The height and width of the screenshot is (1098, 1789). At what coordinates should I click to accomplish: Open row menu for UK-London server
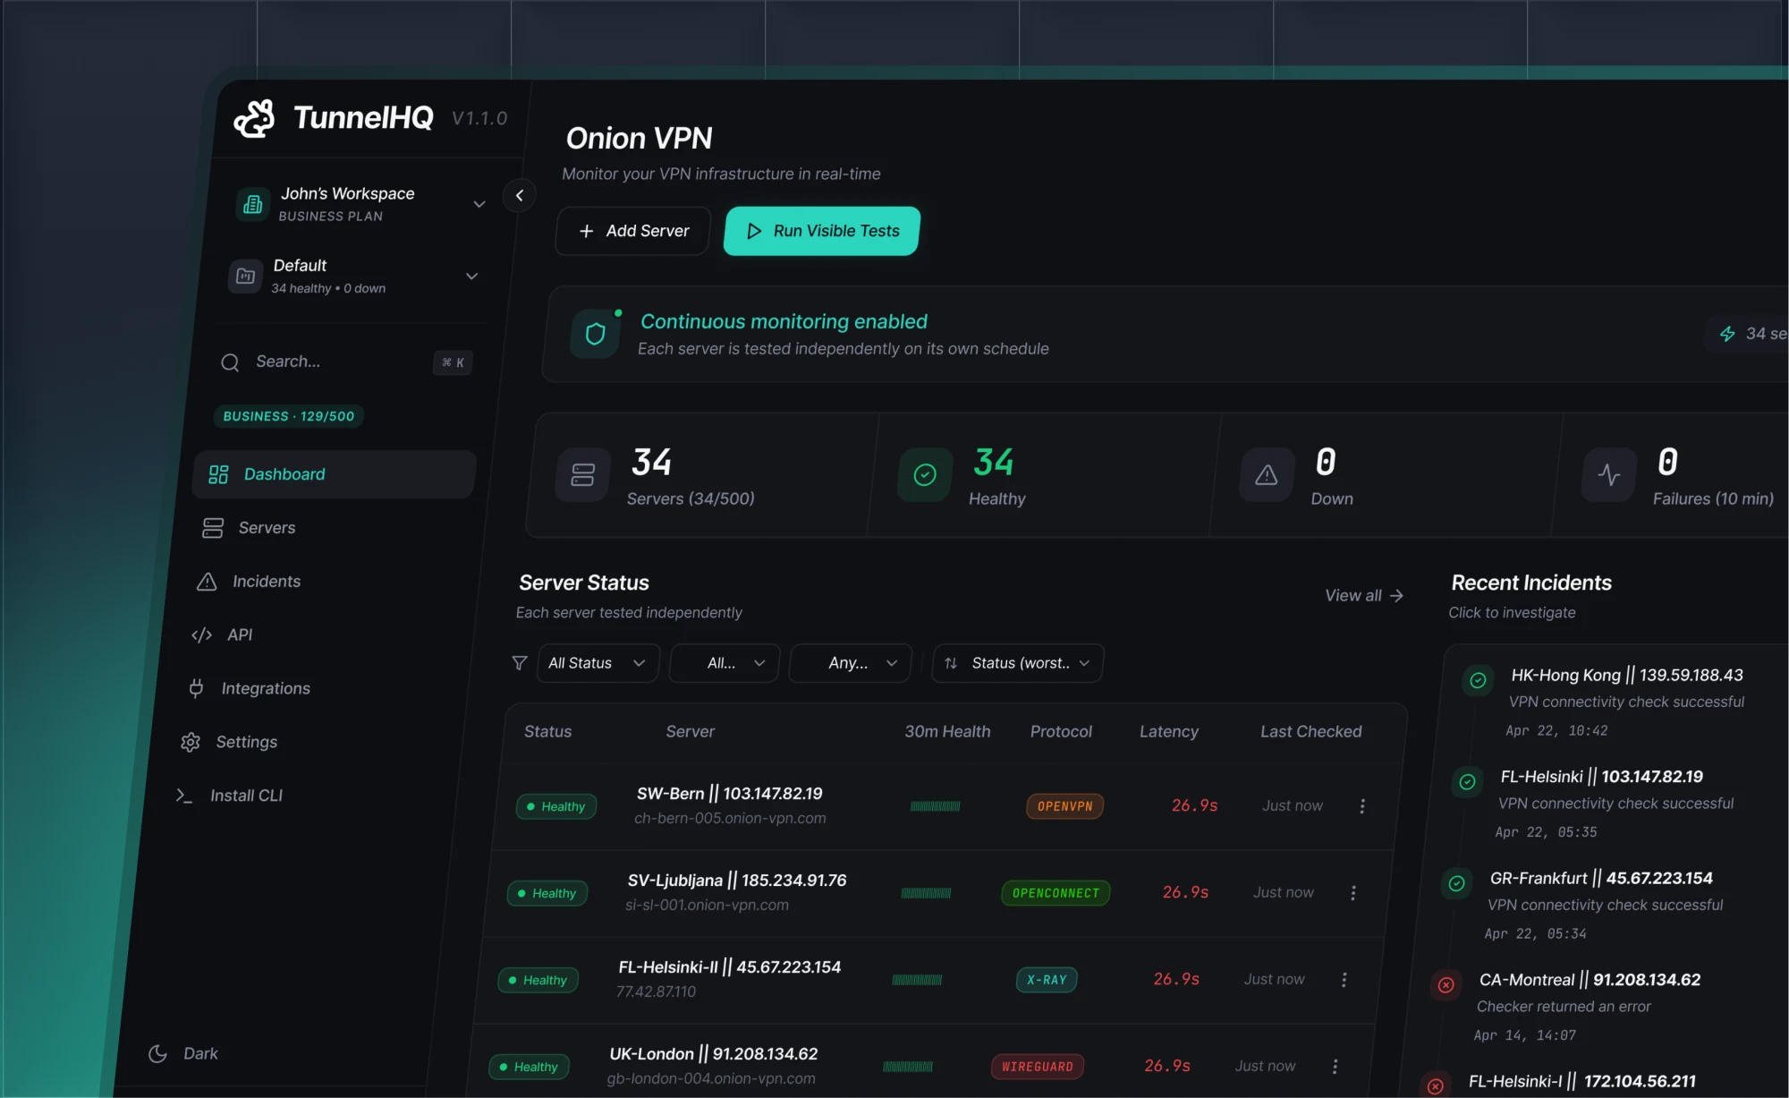[1335, 1067]
